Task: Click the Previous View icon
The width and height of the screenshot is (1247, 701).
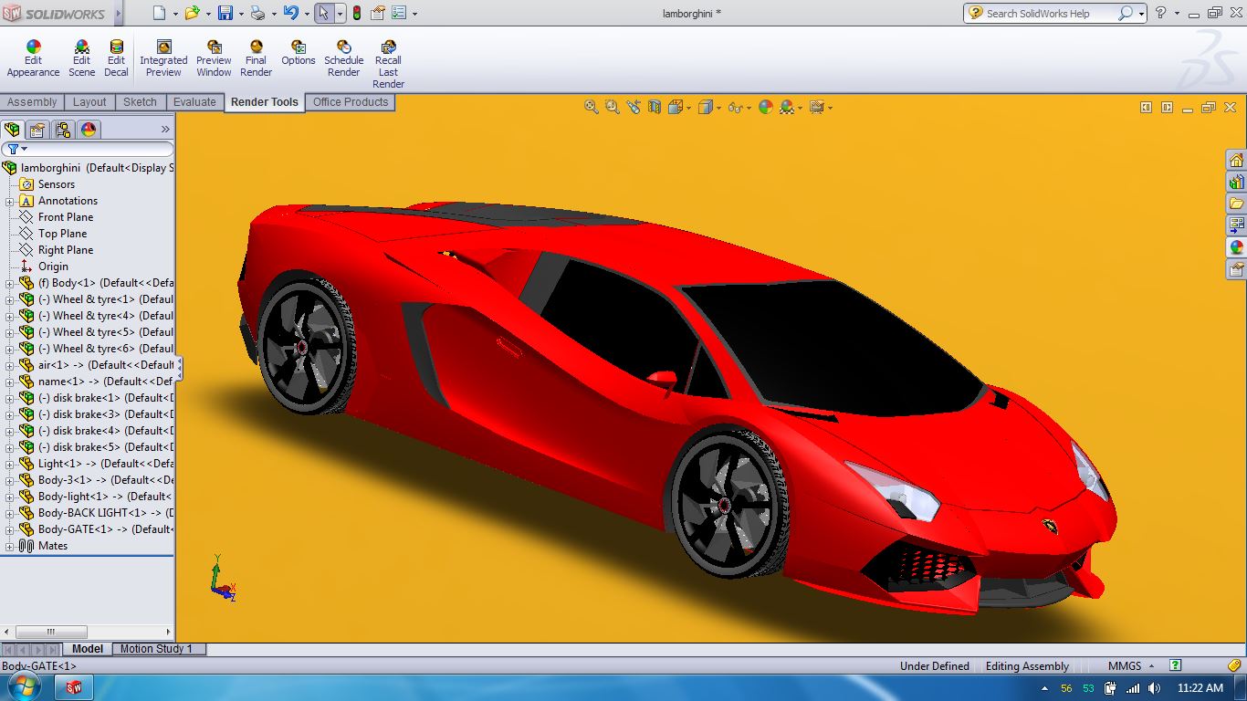Action: click(x=634, y=107)
